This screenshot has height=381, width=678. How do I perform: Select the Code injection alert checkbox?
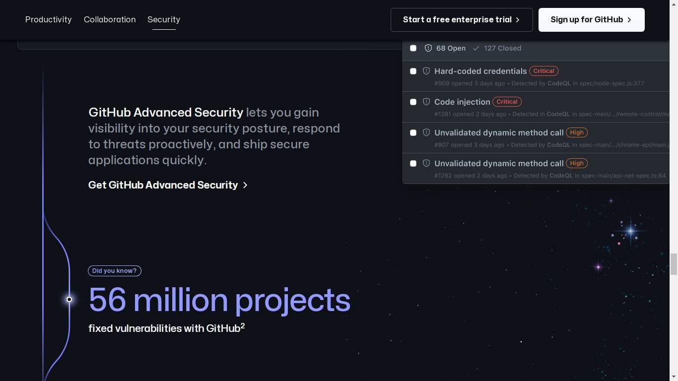[x=413, y=102]
